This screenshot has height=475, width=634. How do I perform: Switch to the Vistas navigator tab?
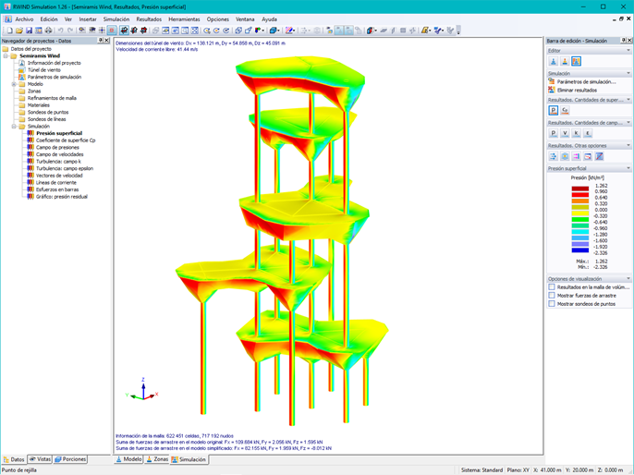point(40,459)
